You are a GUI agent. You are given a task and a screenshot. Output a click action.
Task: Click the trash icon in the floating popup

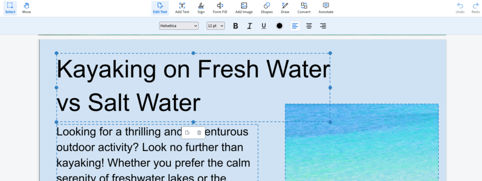click(199, 133)
